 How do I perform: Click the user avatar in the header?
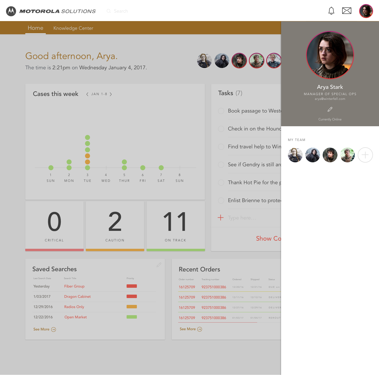(x=366, y=11)
